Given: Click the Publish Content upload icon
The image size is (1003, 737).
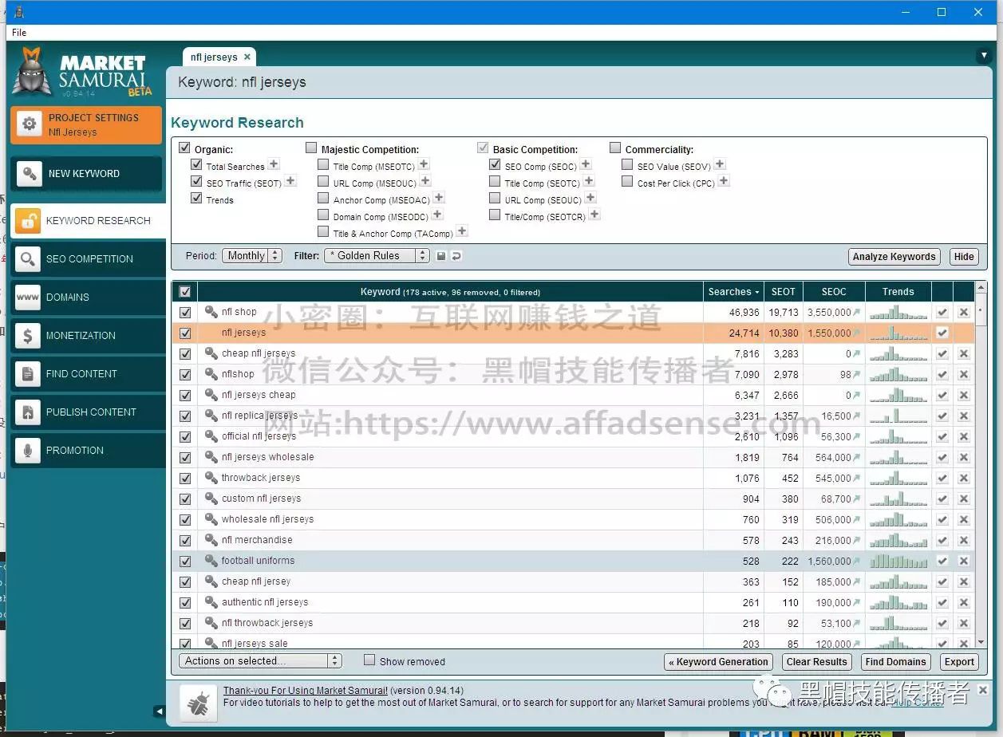Looking at the screenshot, I should [28, 412].
